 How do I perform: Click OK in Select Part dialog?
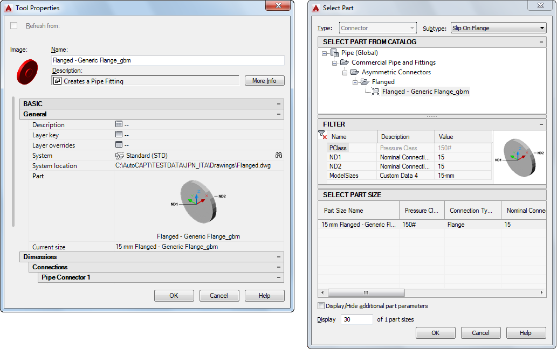436,333
